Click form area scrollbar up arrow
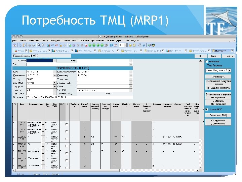 (200, 61)
